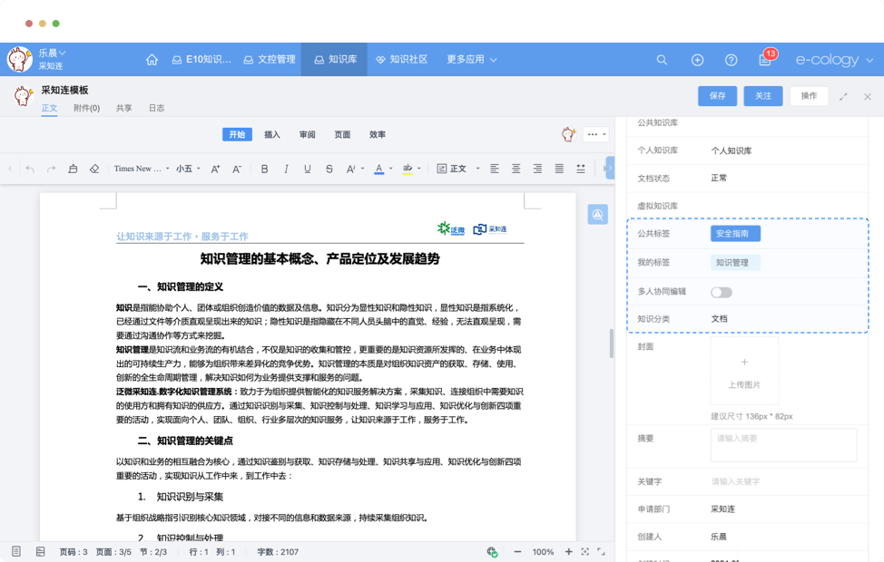Apply bold formatting to text
Screen dimensions: 884x562
264,169
